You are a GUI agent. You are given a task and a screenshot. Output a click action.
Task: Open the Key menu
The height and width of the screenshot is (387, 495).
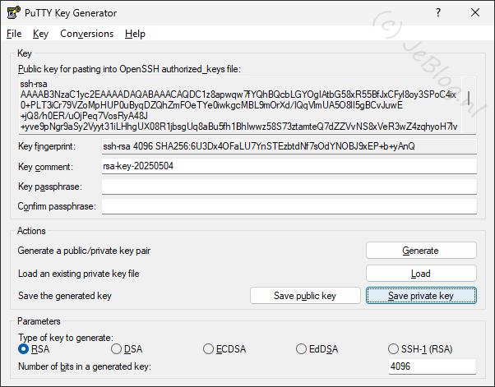tap(41, 34)
